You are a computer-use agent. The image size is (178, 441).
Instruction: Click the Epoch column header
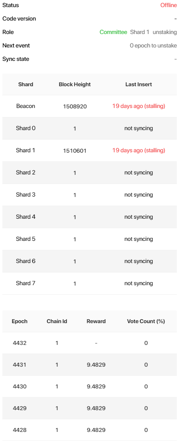tap(20, 321)
